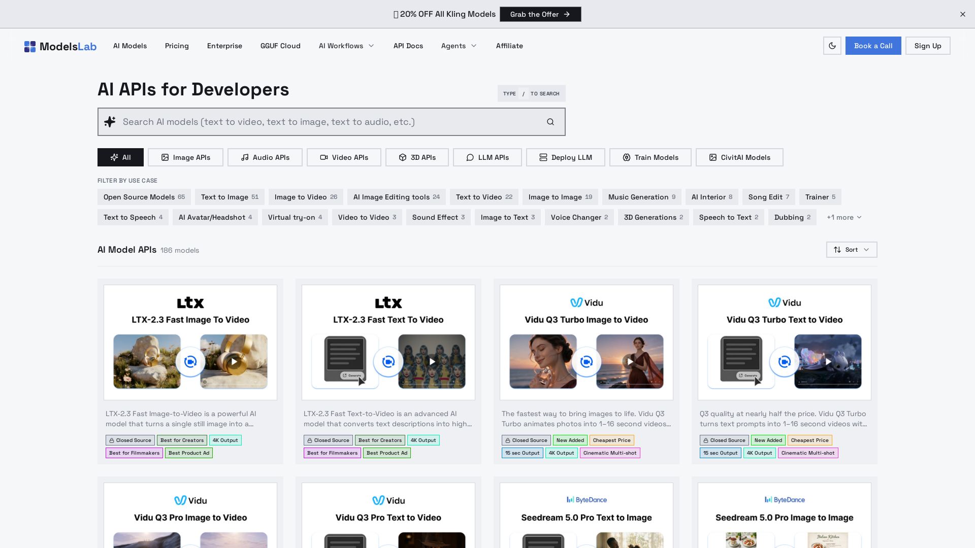This screenshot has width=975, height=548.
Task: Filter by Voice Changer use case
Action: 579,217
